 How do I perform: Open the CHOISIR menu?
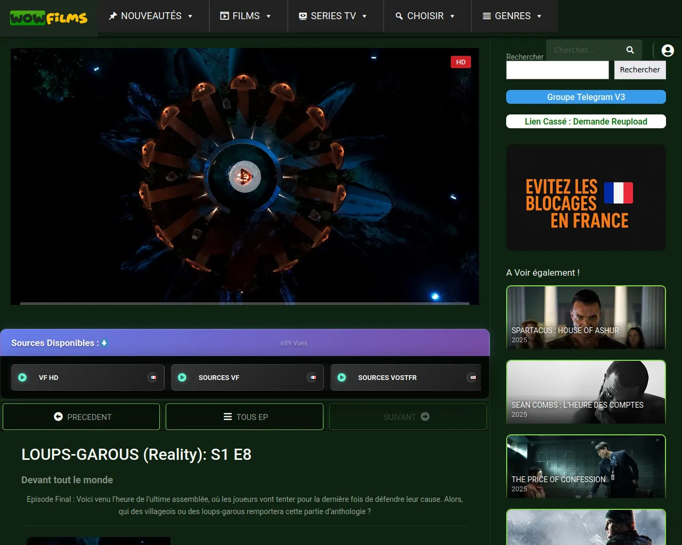click(428, 16)
